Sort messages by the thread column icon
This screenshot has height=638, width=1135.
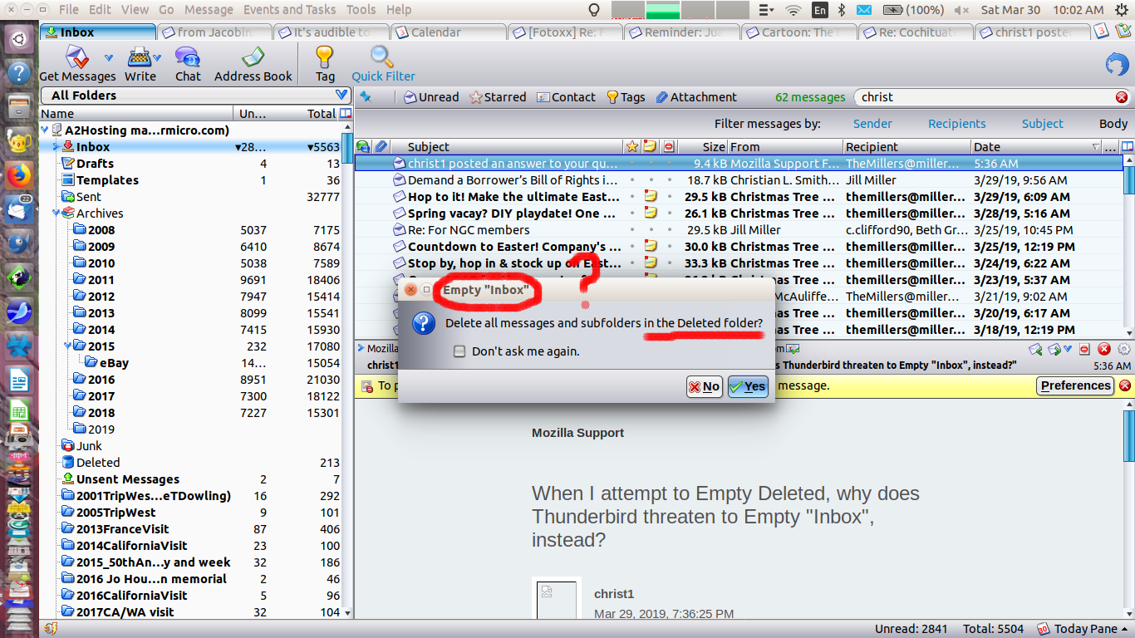tap(363, 147)
